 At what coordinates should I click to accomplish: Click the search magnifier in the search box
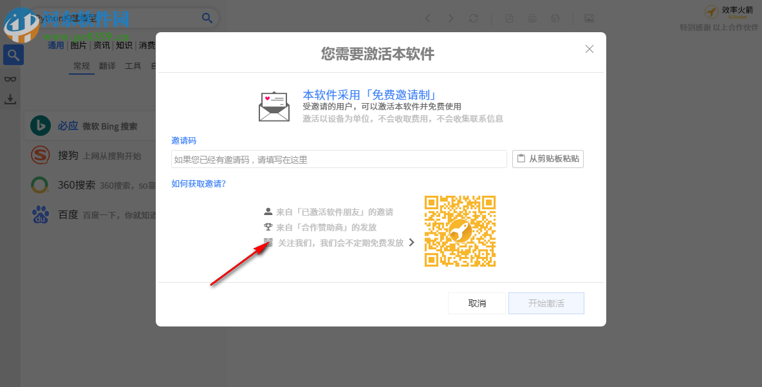[x=207, y=18]
